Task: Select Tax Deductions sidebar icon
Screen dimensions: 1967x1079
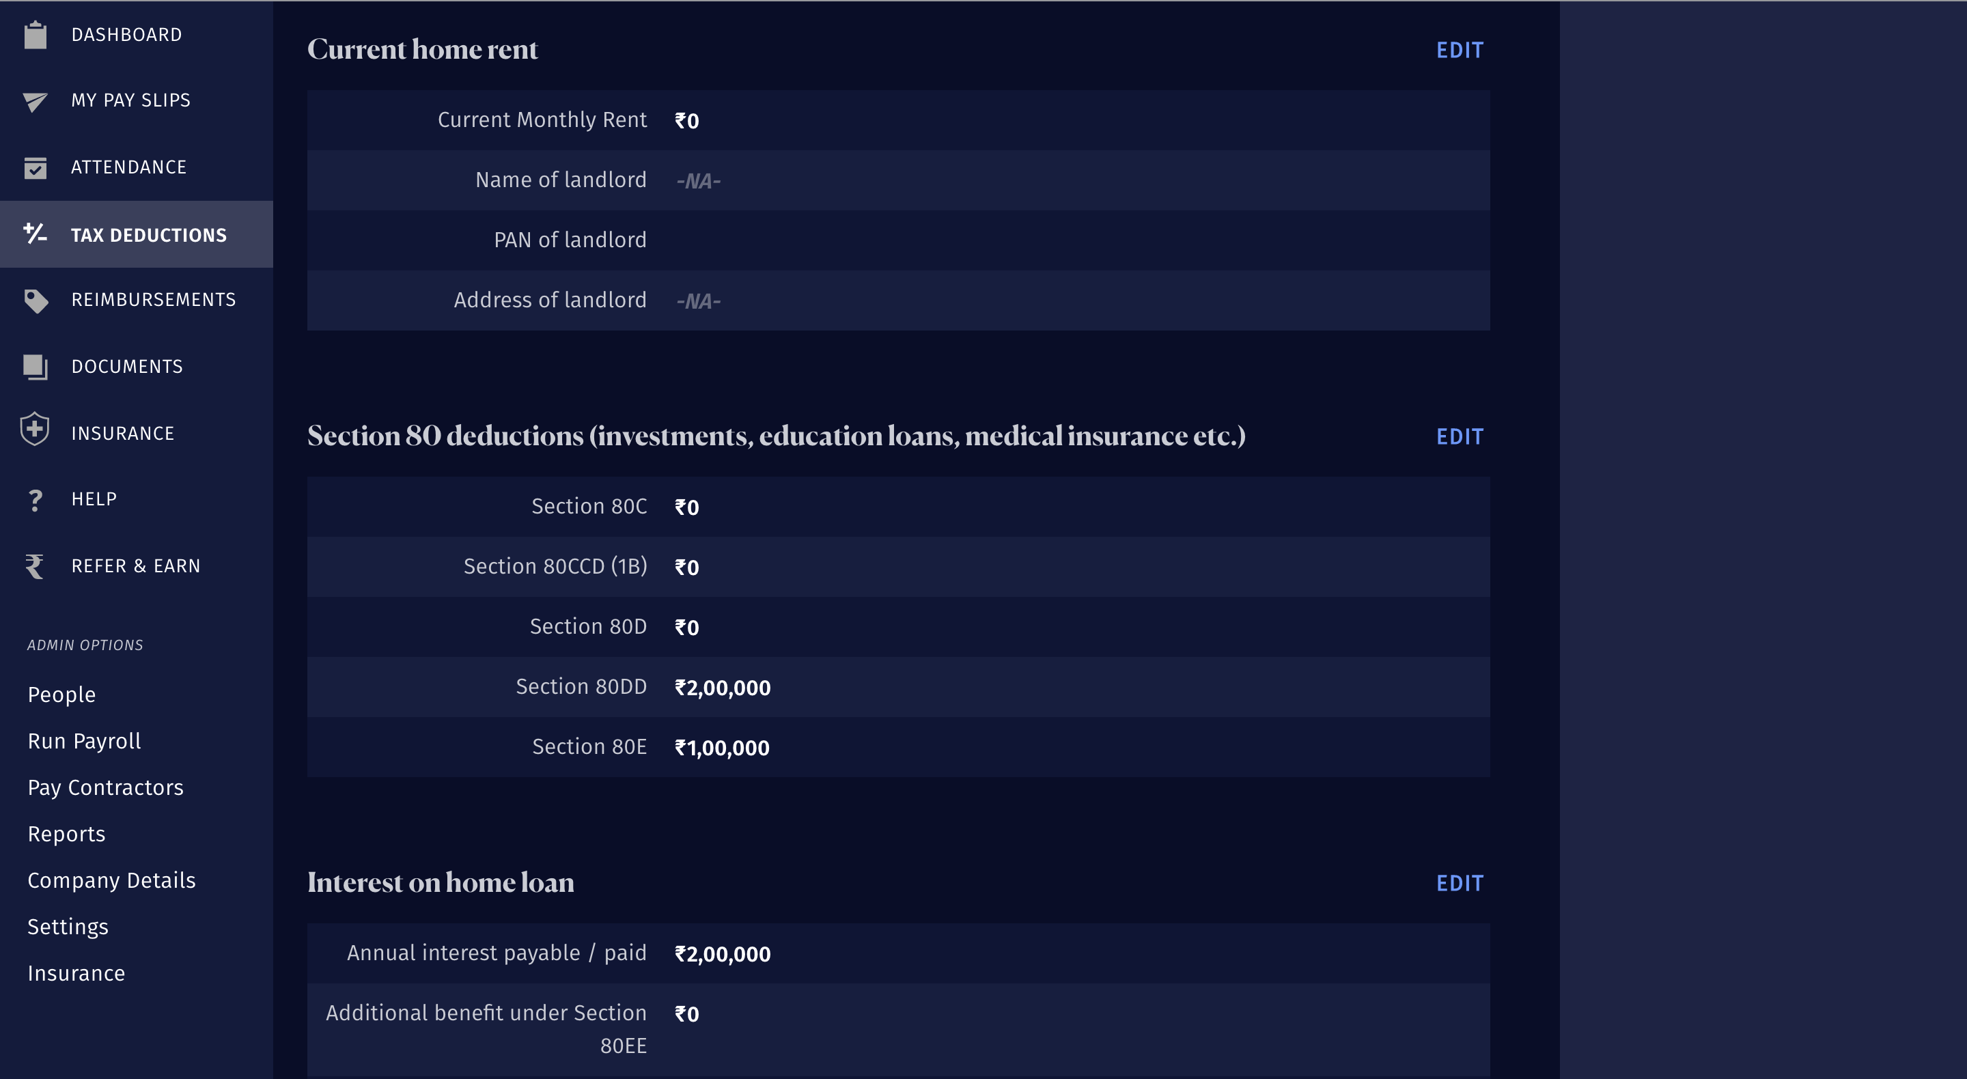Action: point(36,234)
